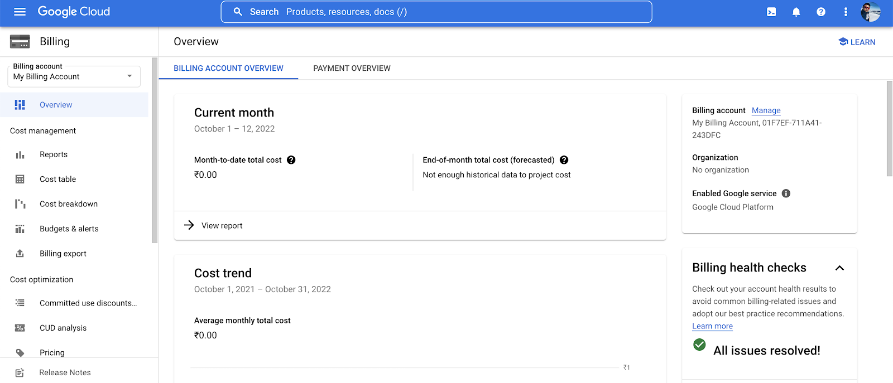Screen dimensions: 893x383
Task: Click 'Not enough historical data to project cost'
Action: click(x=497, y=175)
